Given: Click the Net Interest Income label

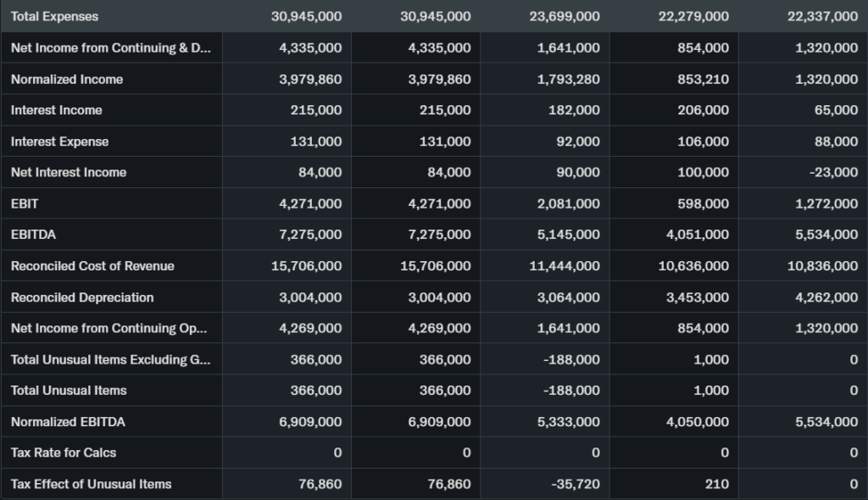Looking at the screenshot, I should [x=69, y=172].
